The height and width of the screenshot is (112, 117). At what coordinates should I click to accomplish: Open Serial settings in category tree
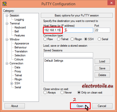pyautogui.click(x=18, y=87)
